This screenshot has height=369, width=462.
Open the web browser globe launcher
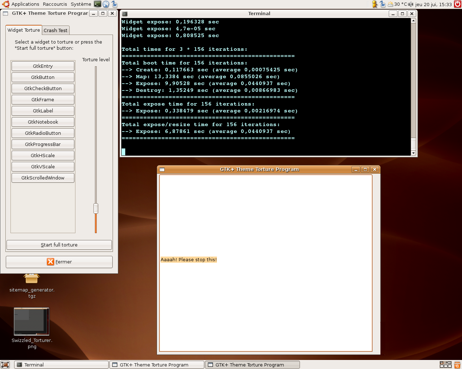[106, 4]
